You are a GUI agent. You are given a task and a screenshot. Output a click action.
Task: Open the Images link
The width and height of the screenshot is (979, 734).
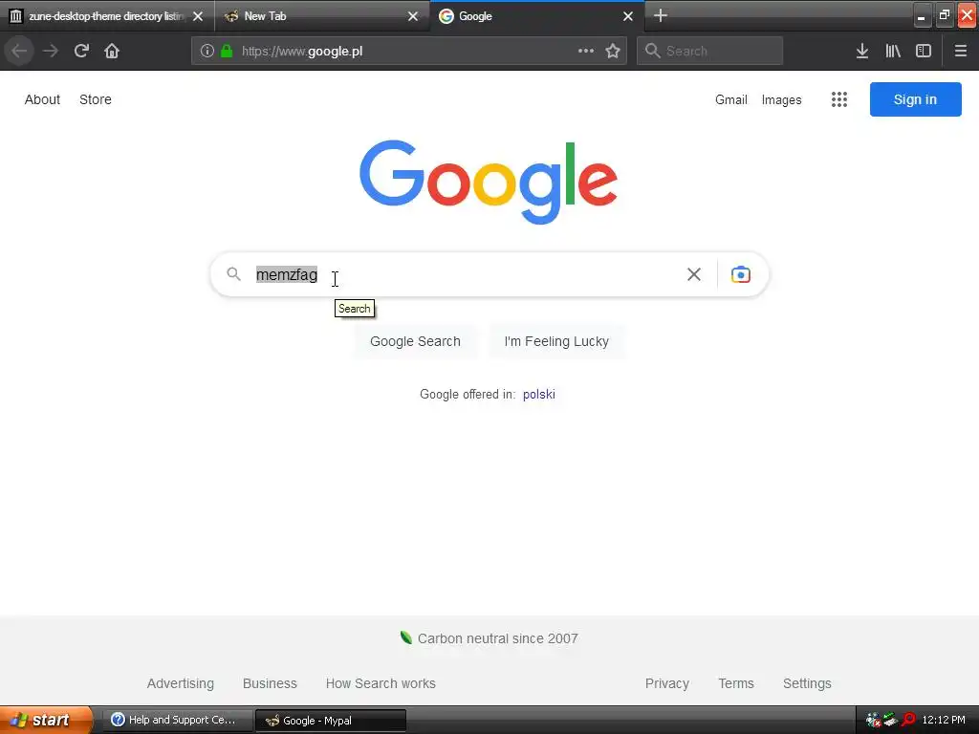pyautogui.click(x=781, y=99)
